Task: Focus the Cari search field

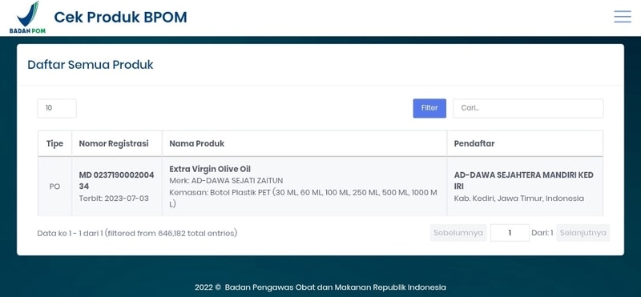Action: (528, 108)
